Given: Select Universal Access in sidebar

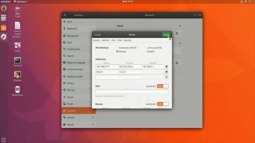Looking at the screenshot, I should click(x=78, y=69).
